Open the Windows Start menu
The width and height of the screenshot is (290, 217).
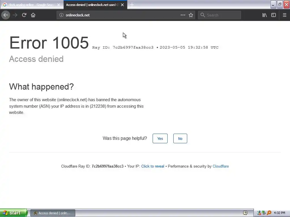14,213
